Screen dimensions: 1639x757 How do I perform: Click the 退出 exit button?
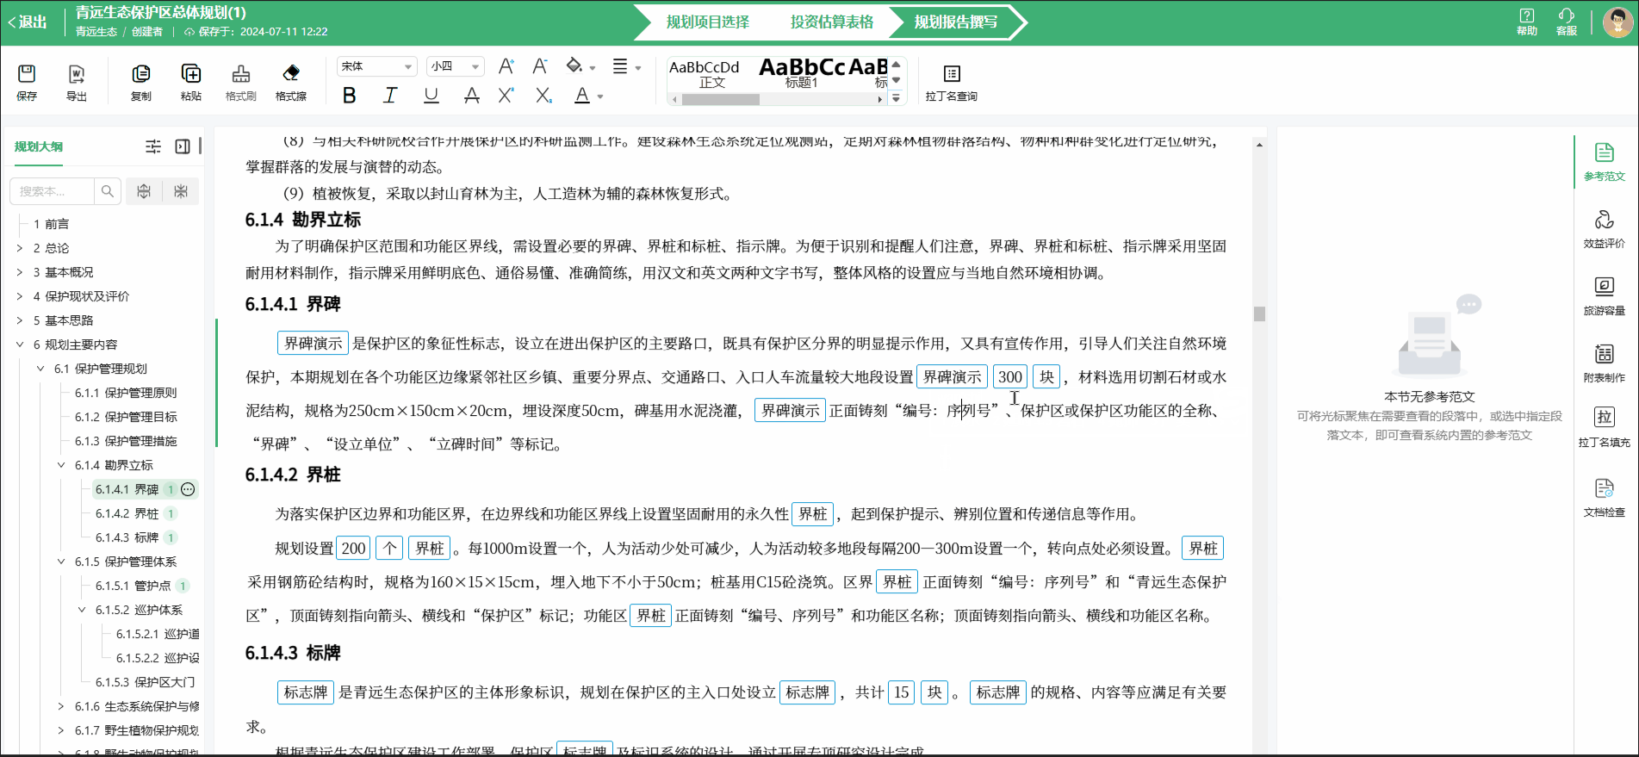pos(28,22)
